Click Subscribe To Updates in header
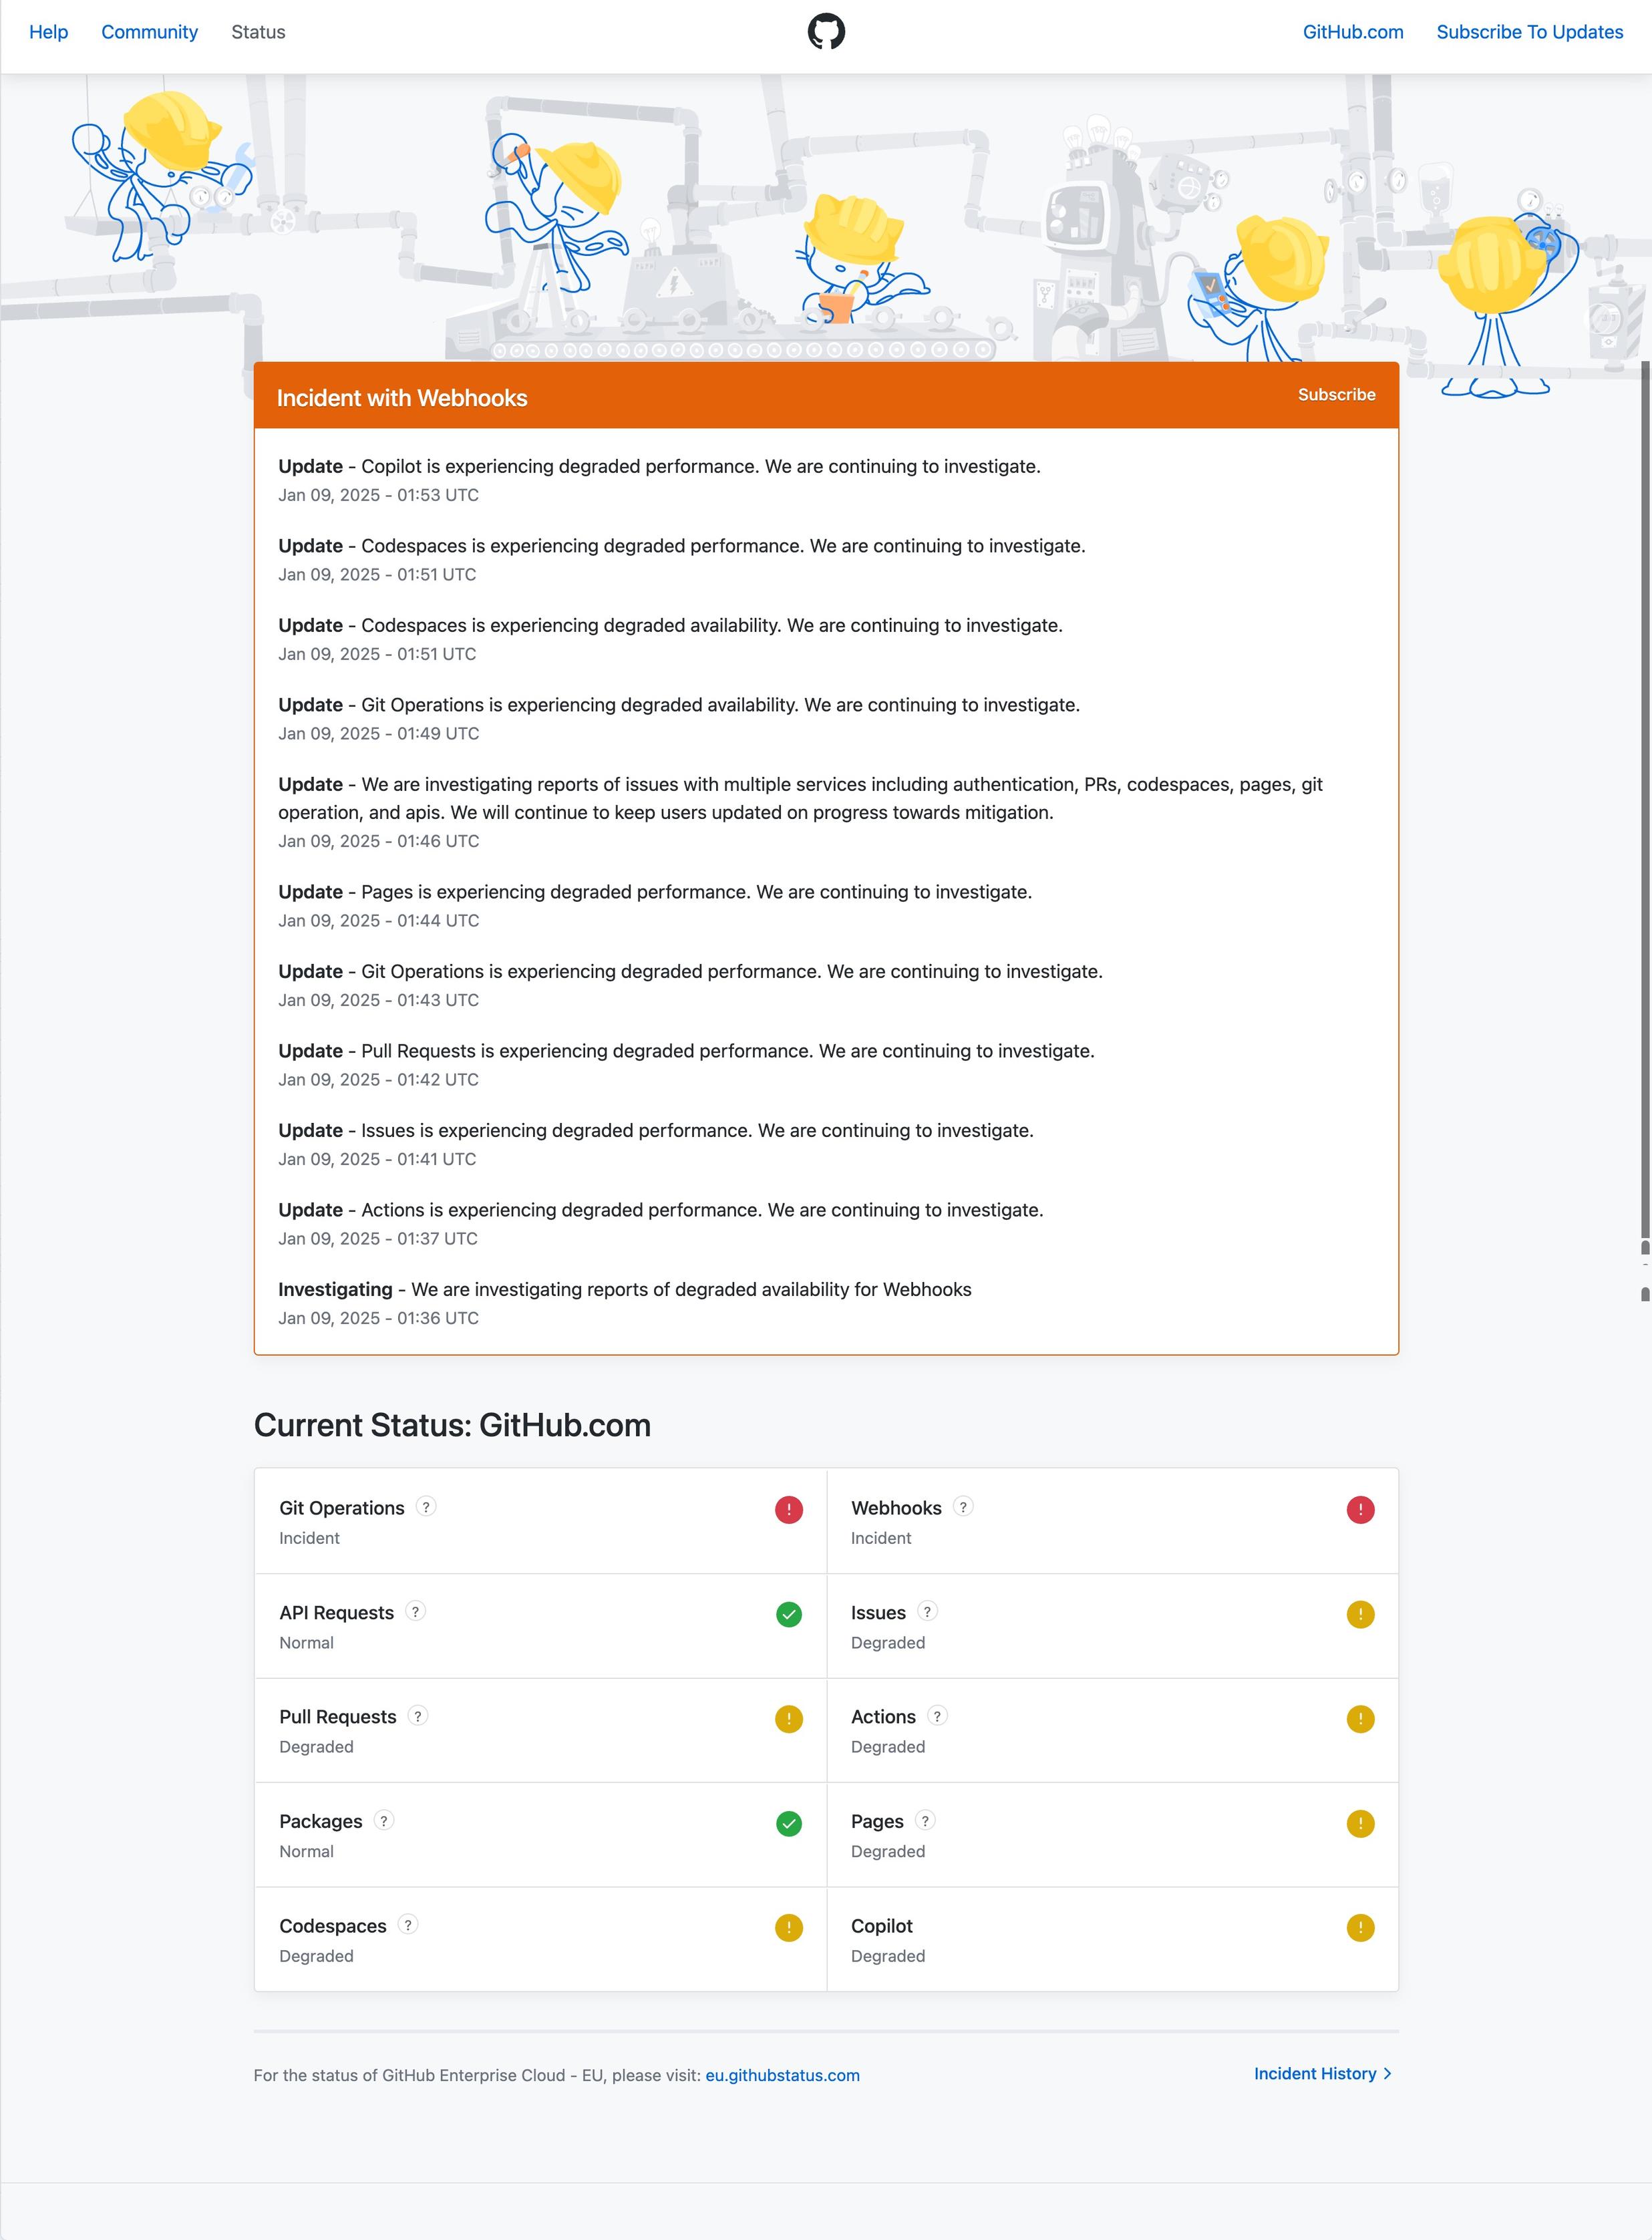The height and width of the screenshot is (2240, 1652). [x=1529, y=32]
